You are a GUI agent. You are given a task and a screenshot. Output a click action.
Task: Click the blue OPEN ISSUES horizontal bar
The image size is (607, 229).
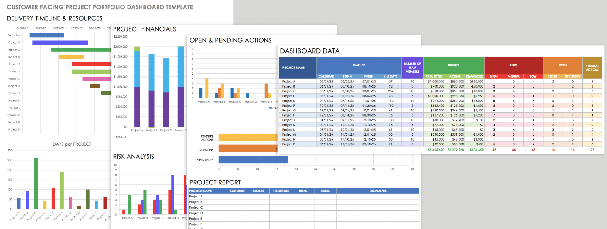253,160
